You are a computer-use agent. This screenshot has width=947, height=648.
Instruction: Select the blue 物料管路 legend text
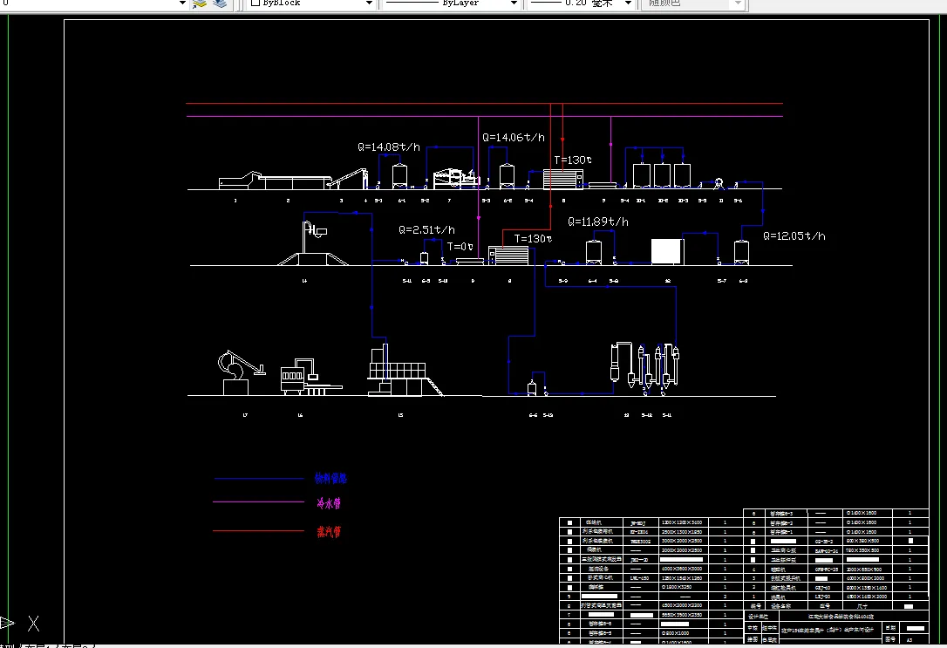330,478
